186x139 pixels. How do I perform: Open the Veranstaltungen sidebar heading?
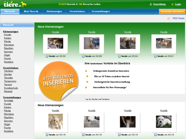pyautogui.click(x=12, y=97)
